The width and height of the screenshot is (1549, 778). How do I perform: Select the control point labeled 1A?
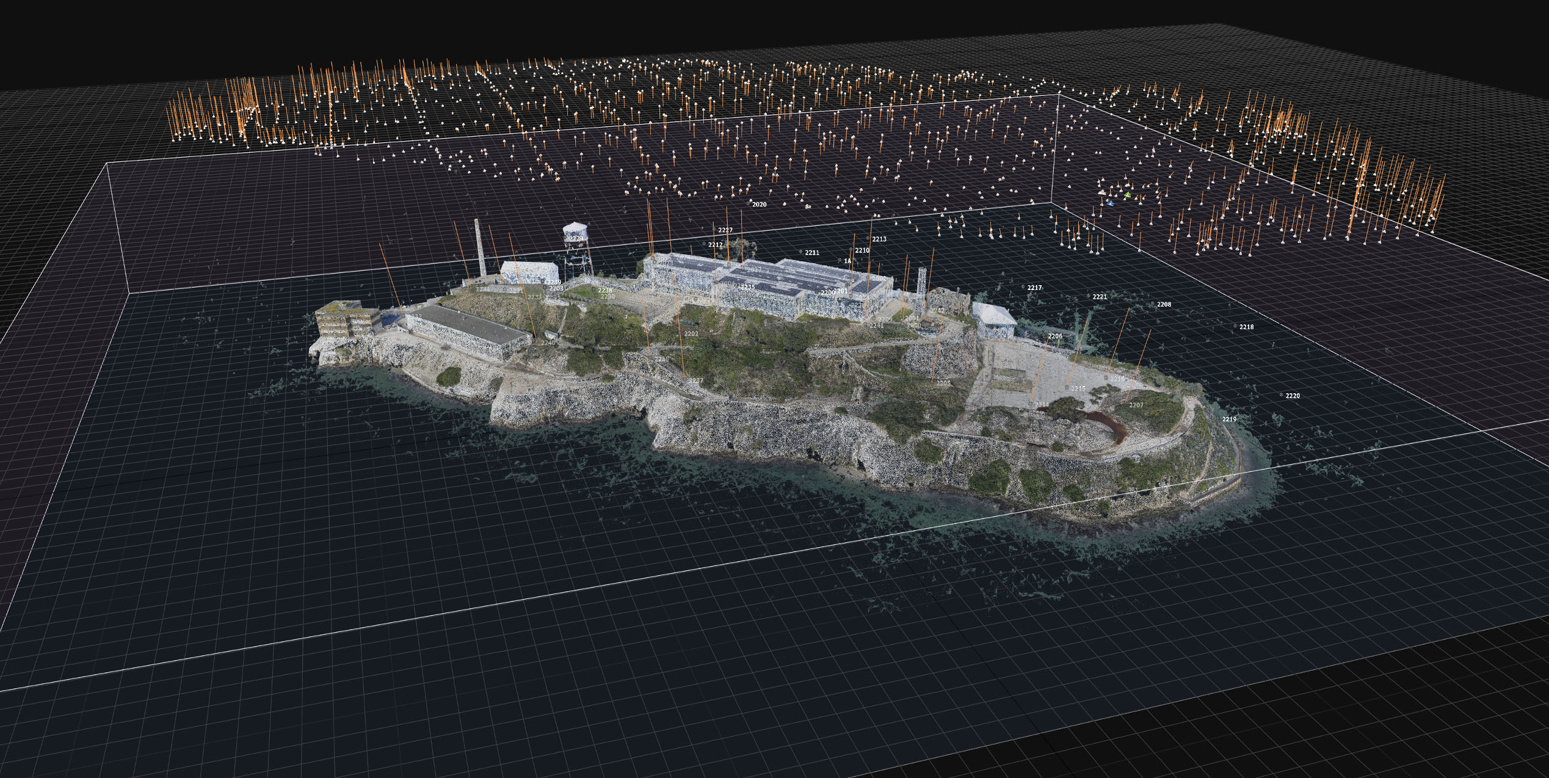[x=840, y=261]
